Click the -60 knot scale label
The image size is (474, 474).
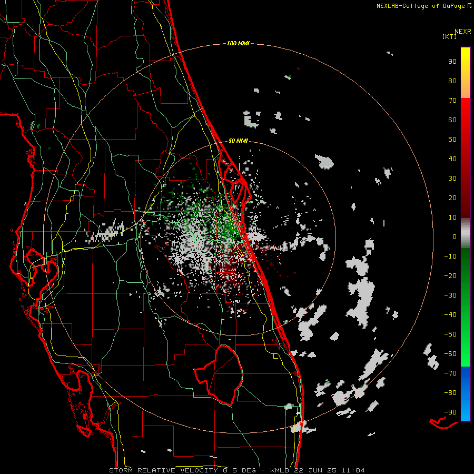pyautogui.click(x=450, y=354)
